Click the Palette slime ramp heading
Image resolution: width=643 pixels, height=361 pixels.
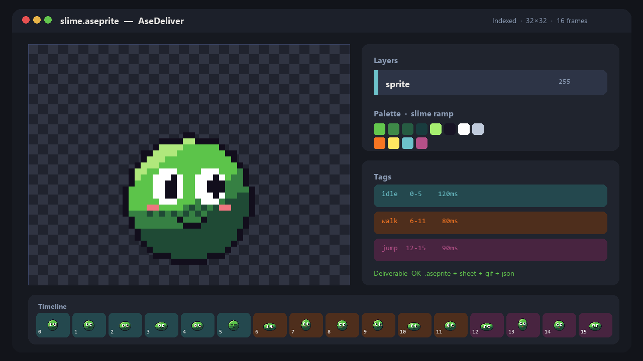click(x=413, y=114)
